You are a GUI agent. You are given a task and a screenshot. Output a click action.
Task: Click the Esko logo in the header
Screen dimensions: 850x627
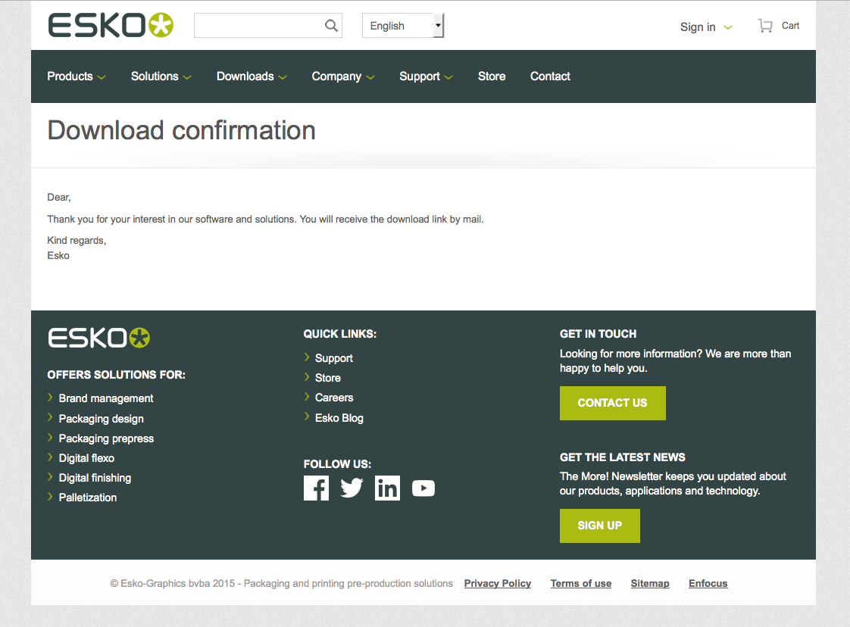coord(111,26)
